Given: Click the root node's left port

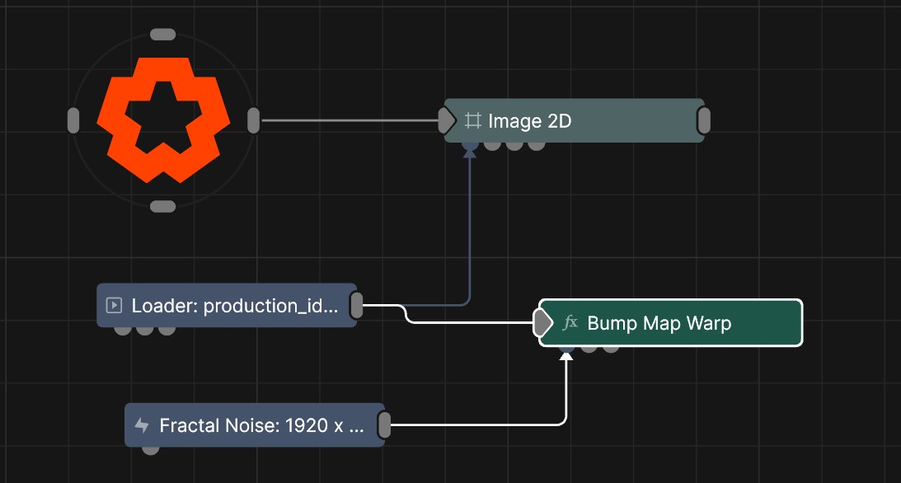Looking at the screenshot, I should 73,120.
